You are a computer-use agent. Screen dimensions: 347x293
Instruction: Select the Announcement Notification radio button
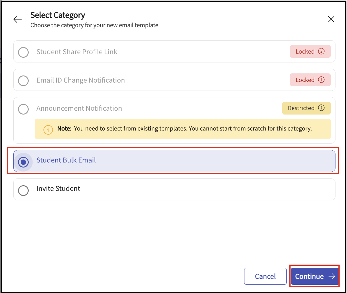pyautogui.click(x=23, y=109)
